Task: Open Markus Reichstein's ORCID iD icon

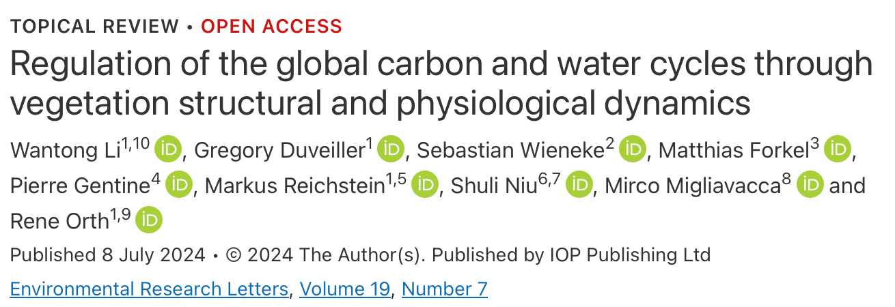Action: click(424, 185)
